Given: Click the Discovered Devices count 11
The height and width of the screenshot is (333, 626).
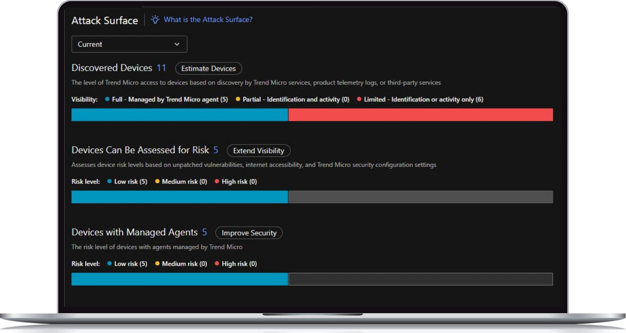Looking at the screenshot, I should point(161,68).
